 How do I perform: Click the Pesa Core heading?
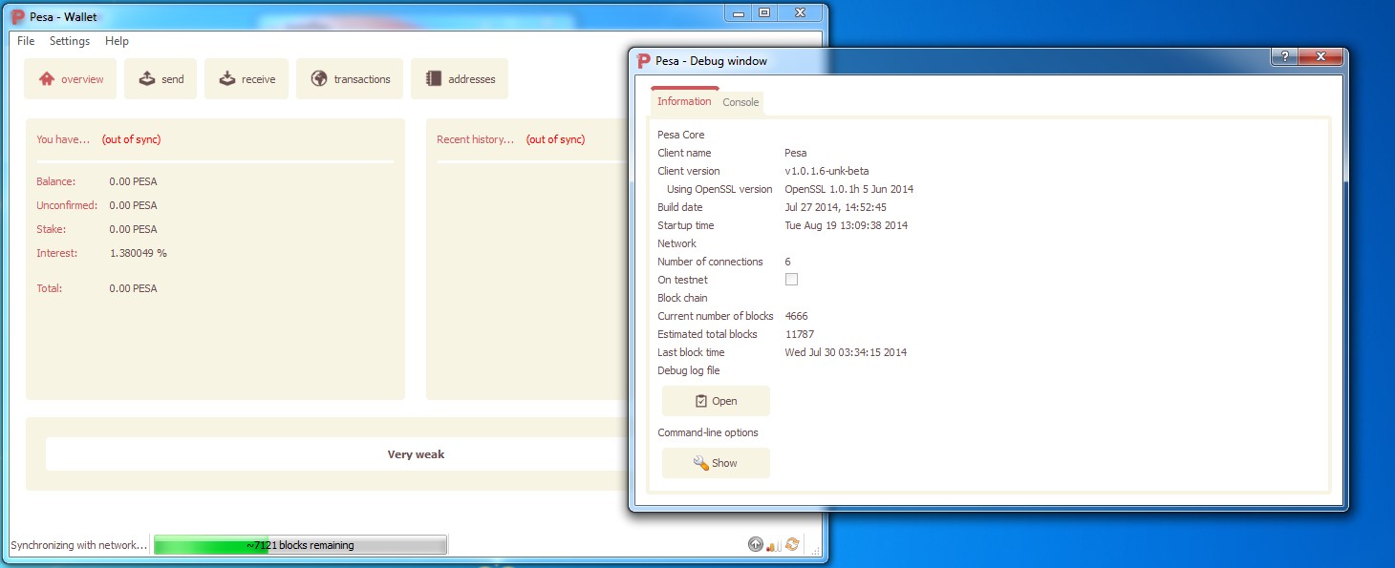[680, 135]
